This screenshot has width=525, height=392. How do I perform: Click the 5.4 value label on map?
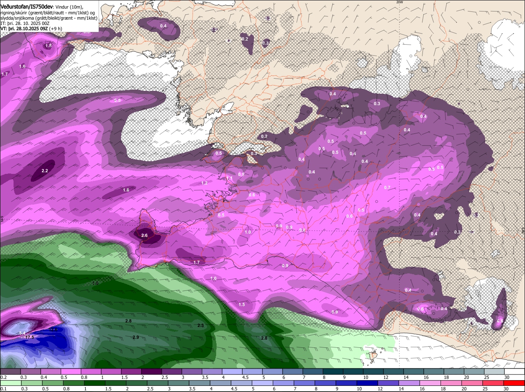23,333
